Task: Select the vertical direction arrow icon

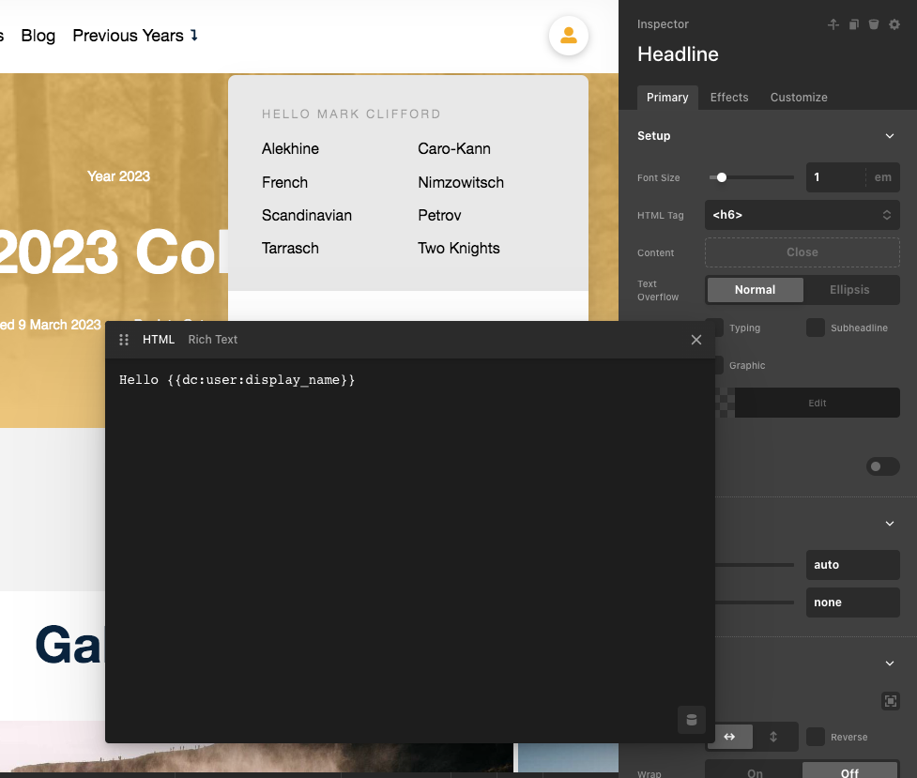Action: (x=773, y=737)
